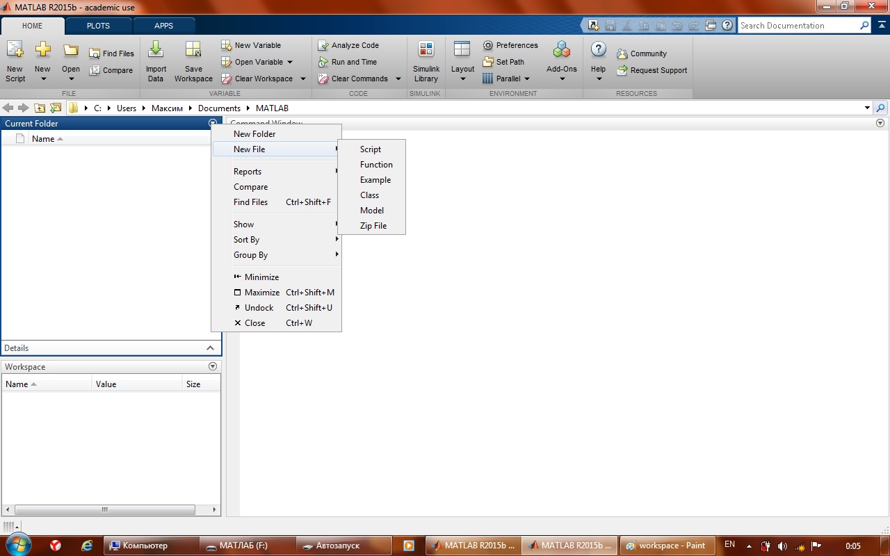
Task: Open the Sort By submenu
Action: pyautogui.click(x=276, y=240)
